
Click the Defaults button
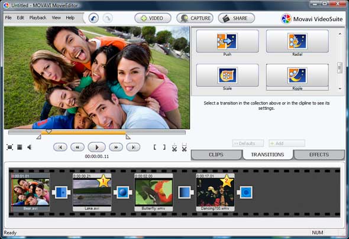click(x=248, y=143)
